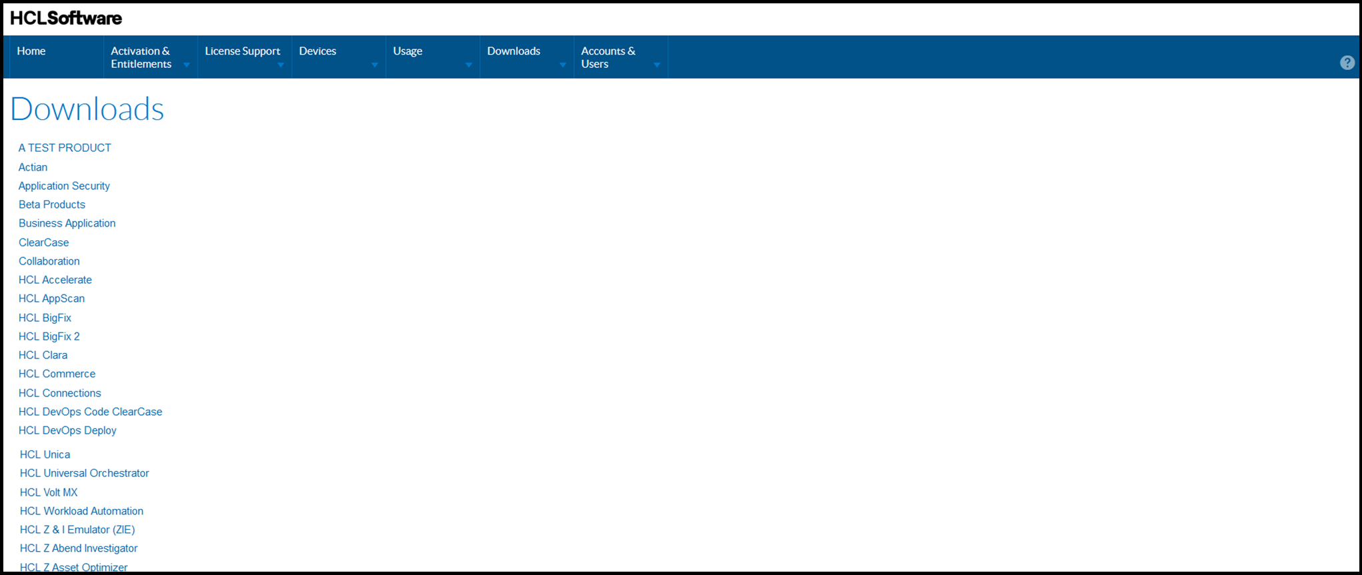Select the Business Application link

click(67, 223)
